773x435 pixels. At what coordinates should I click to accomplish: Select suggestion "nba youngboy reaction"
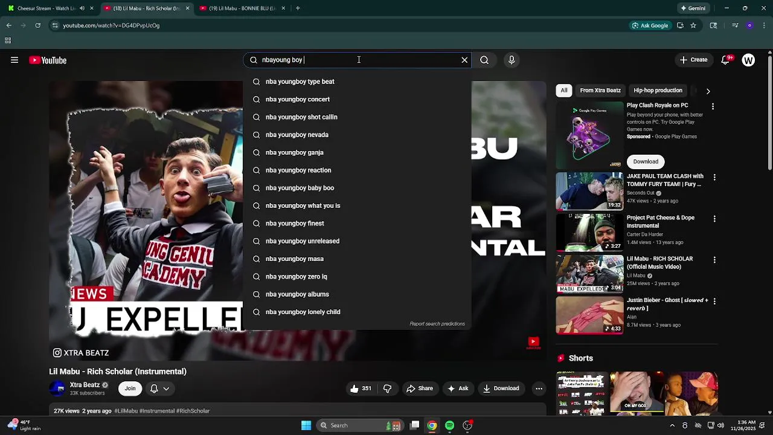357,170
